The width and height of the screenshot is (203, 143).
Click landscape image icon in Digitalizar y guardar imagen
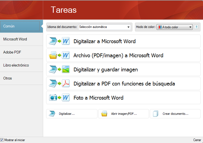66,70
